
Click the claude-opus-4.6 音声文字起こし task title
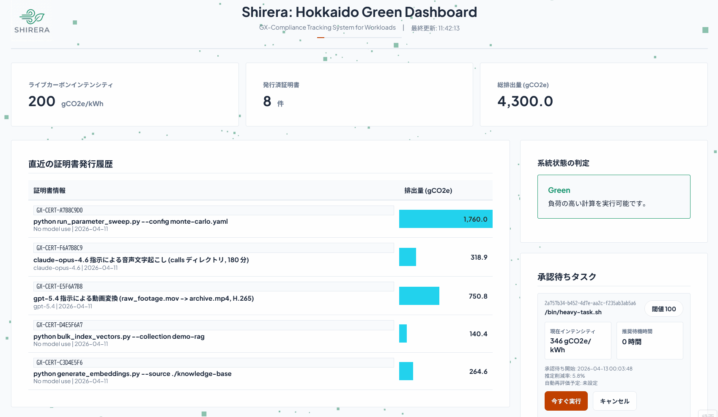(x=141, y=260)
